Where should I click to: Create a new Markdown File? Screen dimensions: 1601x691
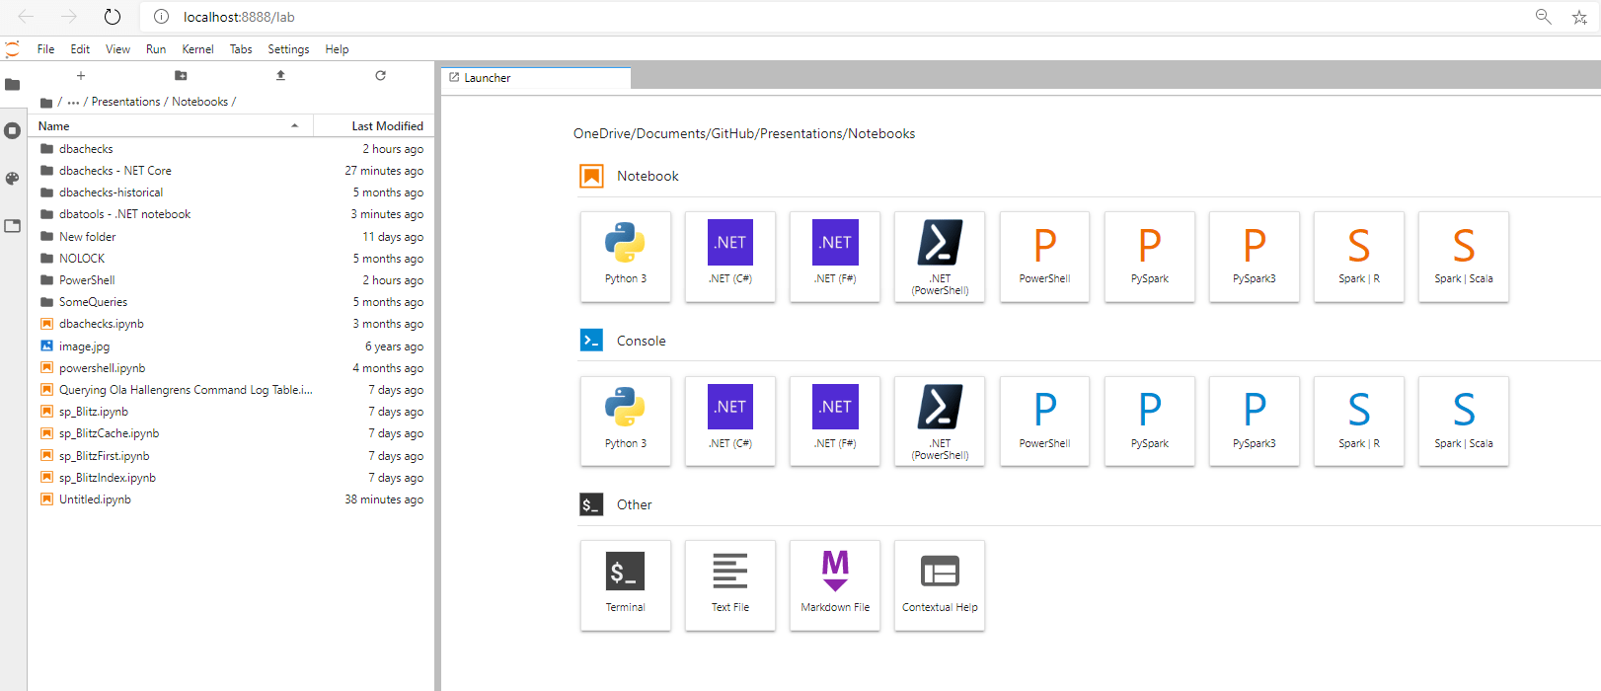pyautogui.click(x=834, y=584)
